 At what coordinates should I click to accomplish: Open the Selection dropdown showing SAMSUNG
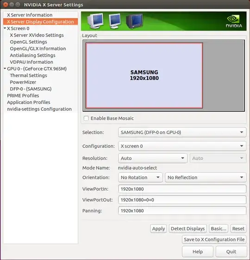tap(182, 133)
